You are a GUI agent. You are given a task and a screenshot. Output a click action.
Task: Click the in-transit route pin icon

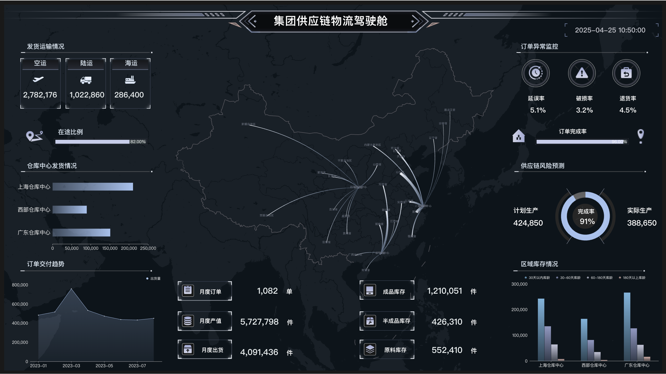34,136
